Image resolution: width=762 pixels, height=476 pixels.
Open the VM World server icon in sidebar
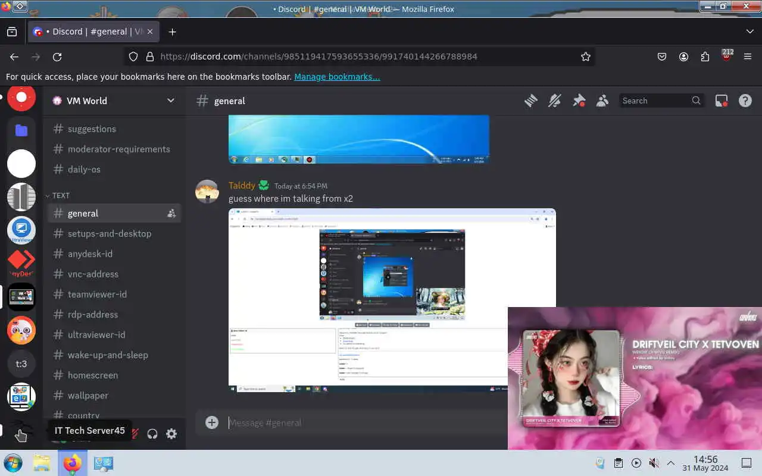(21, 297)
